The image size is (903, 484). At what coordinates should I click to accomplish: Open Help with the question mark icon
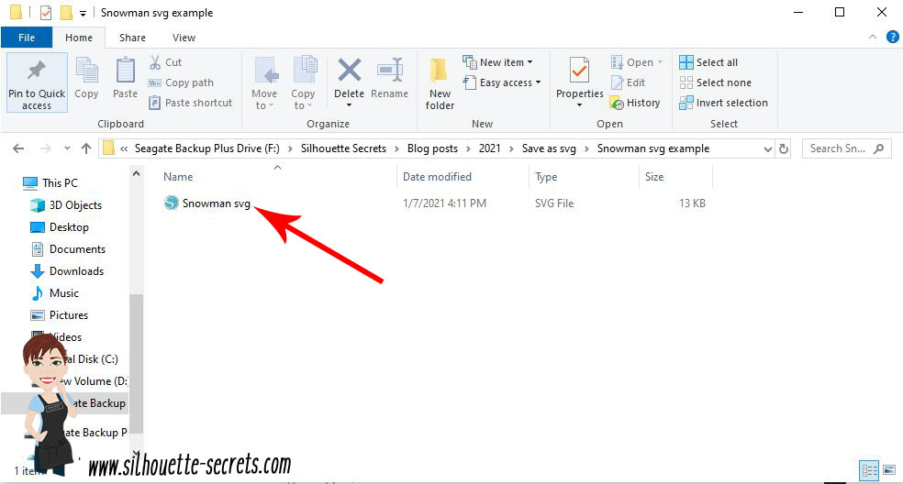pyautogui.click(x=893, y=37)
